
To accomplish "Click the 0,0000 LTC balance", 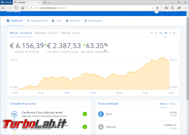I will [170, 125].
